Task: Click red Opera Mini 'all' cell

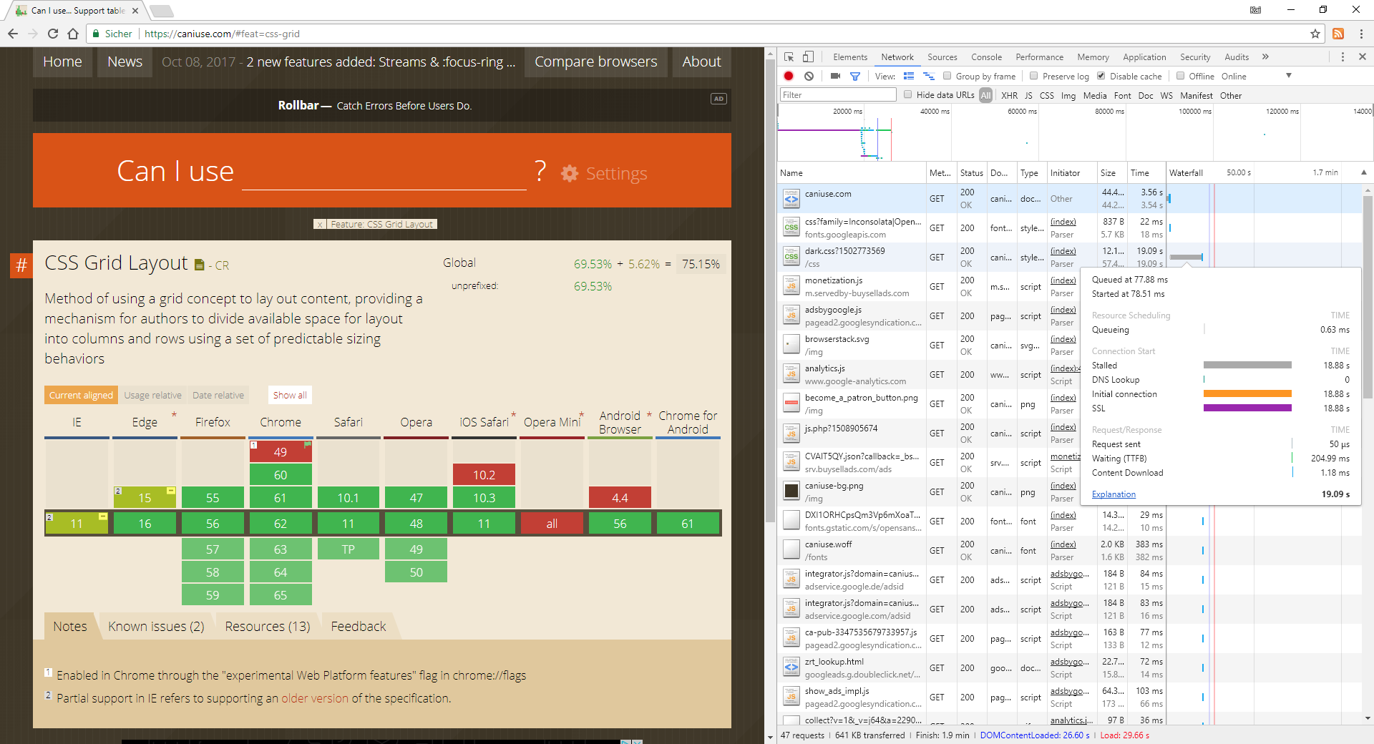Action: coord(552,524)
